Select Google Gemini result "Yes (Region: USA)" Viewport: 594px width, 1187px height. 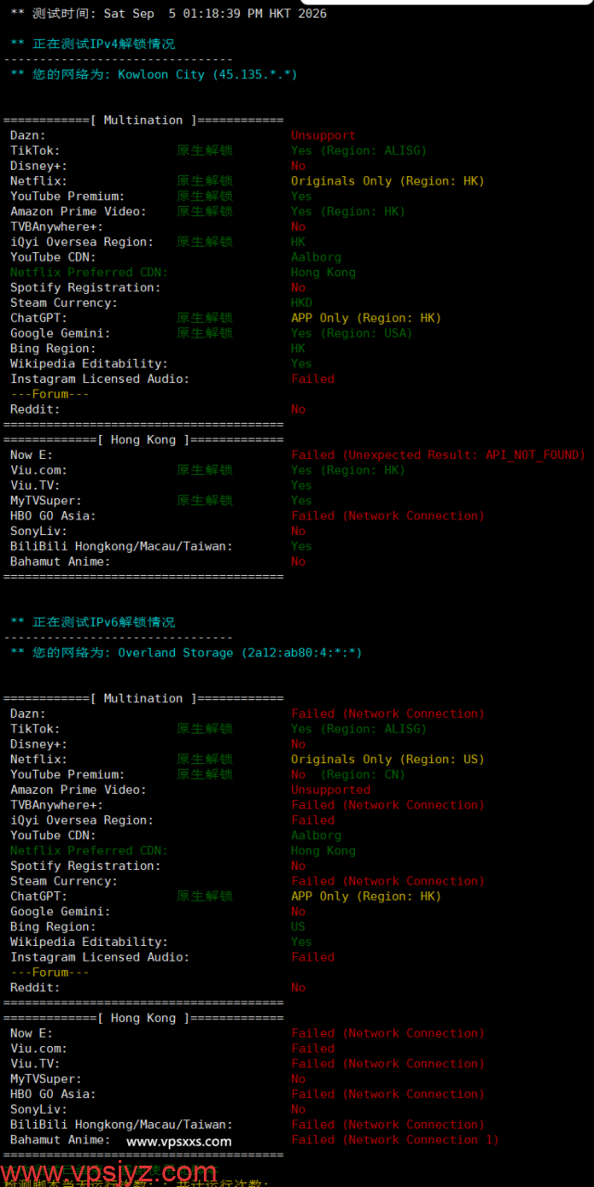[351, 333]
